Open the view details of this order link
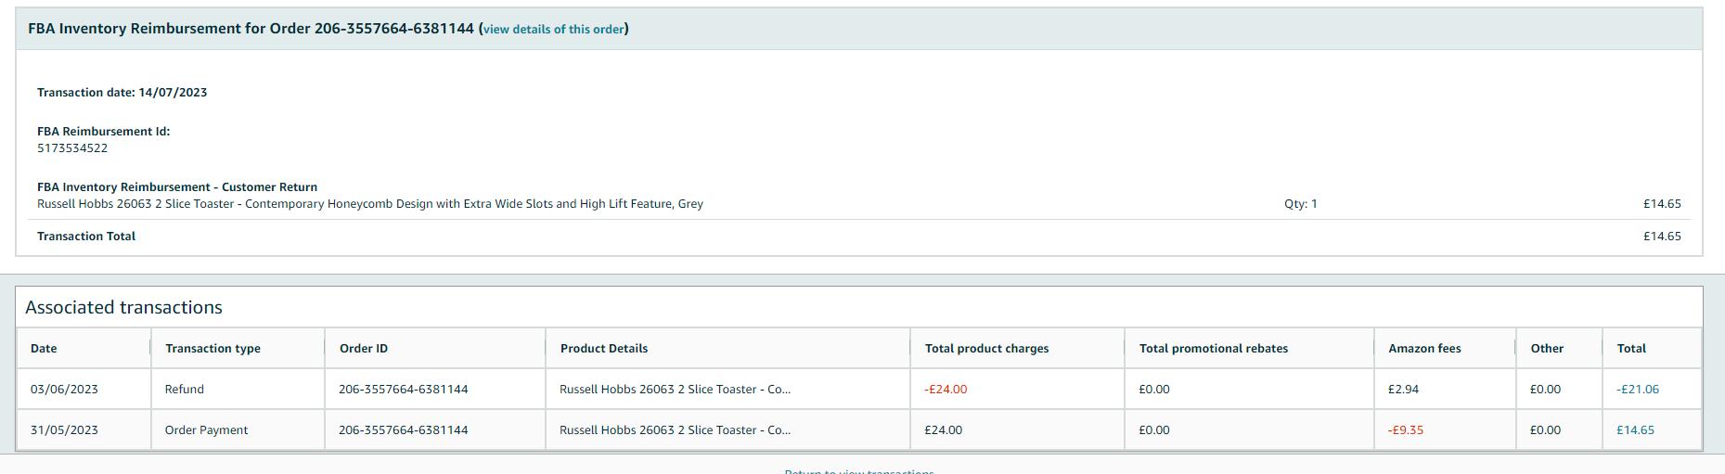This screenshot has height=474, width=1725. pos(554,30)
